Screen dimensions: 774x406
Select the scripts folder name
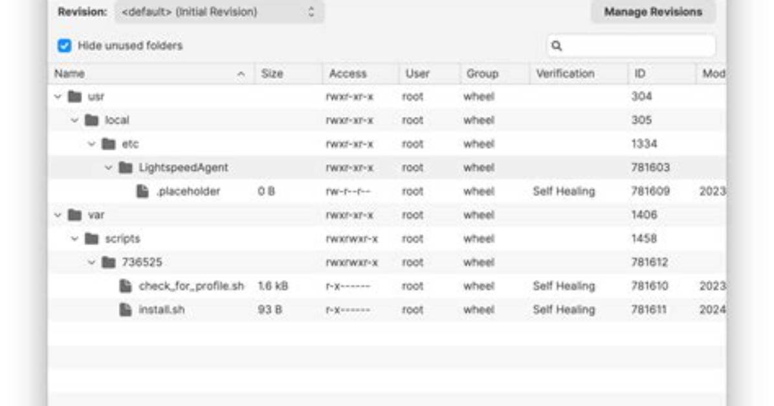122,239
